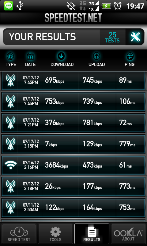This screenshot has width=147, height=246.
Task: Switch to the TOOLS tab
Action: click(x=55, y=234)
